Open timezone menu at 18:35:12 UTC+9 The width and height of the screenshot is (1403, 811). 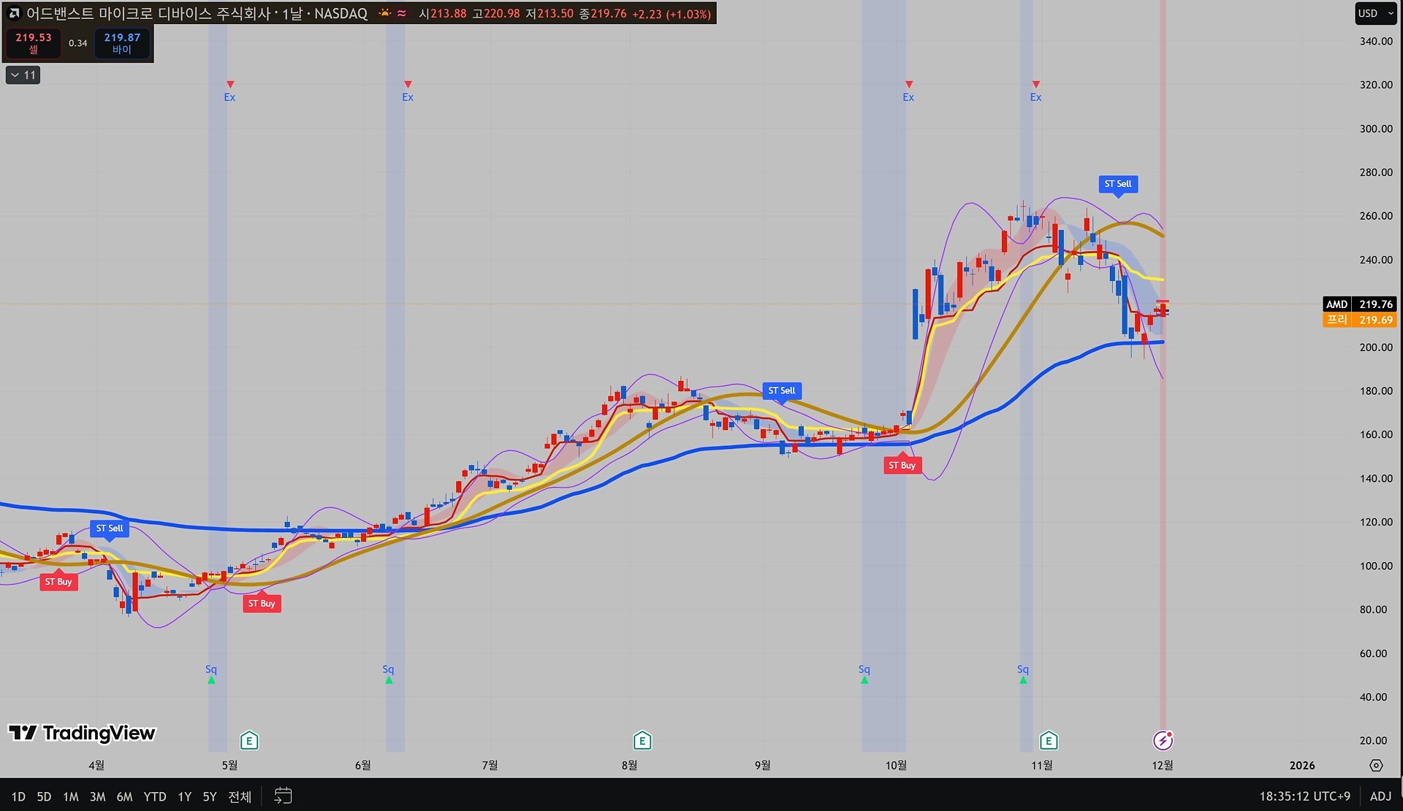click(1304, 796)
